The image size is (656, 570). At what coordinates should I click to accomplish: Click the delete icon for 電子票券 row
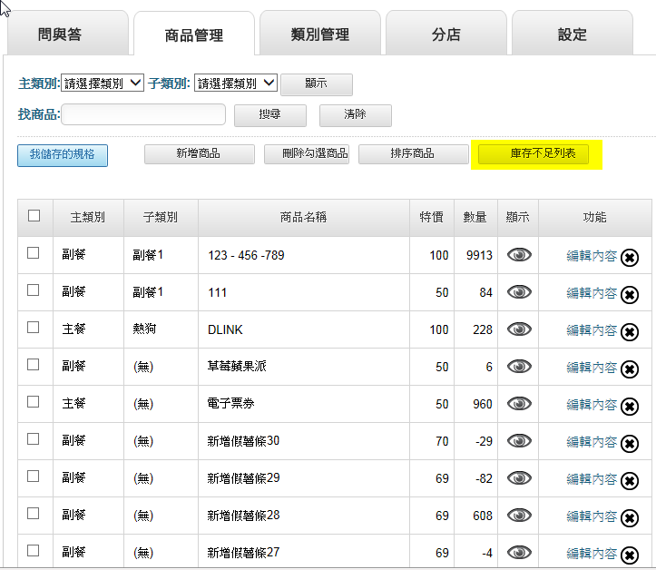click(x=630, y=407)
